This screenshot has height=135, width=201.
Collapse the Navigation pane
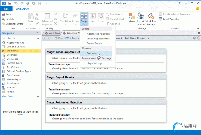click(x=38, y=33)
